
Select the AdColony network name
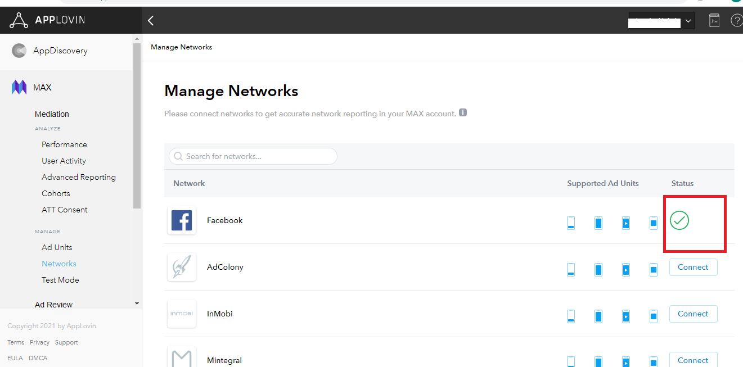point(225,267)
